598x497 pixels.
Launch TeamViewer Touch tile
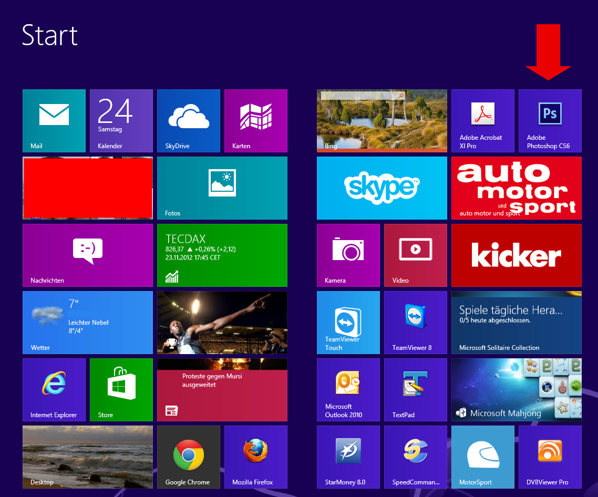pos(348,323)
